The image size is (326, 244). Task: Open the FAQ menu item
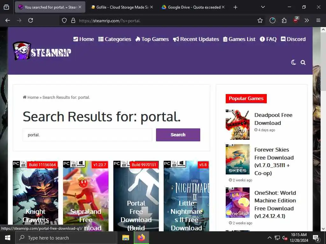click(268, 39)
